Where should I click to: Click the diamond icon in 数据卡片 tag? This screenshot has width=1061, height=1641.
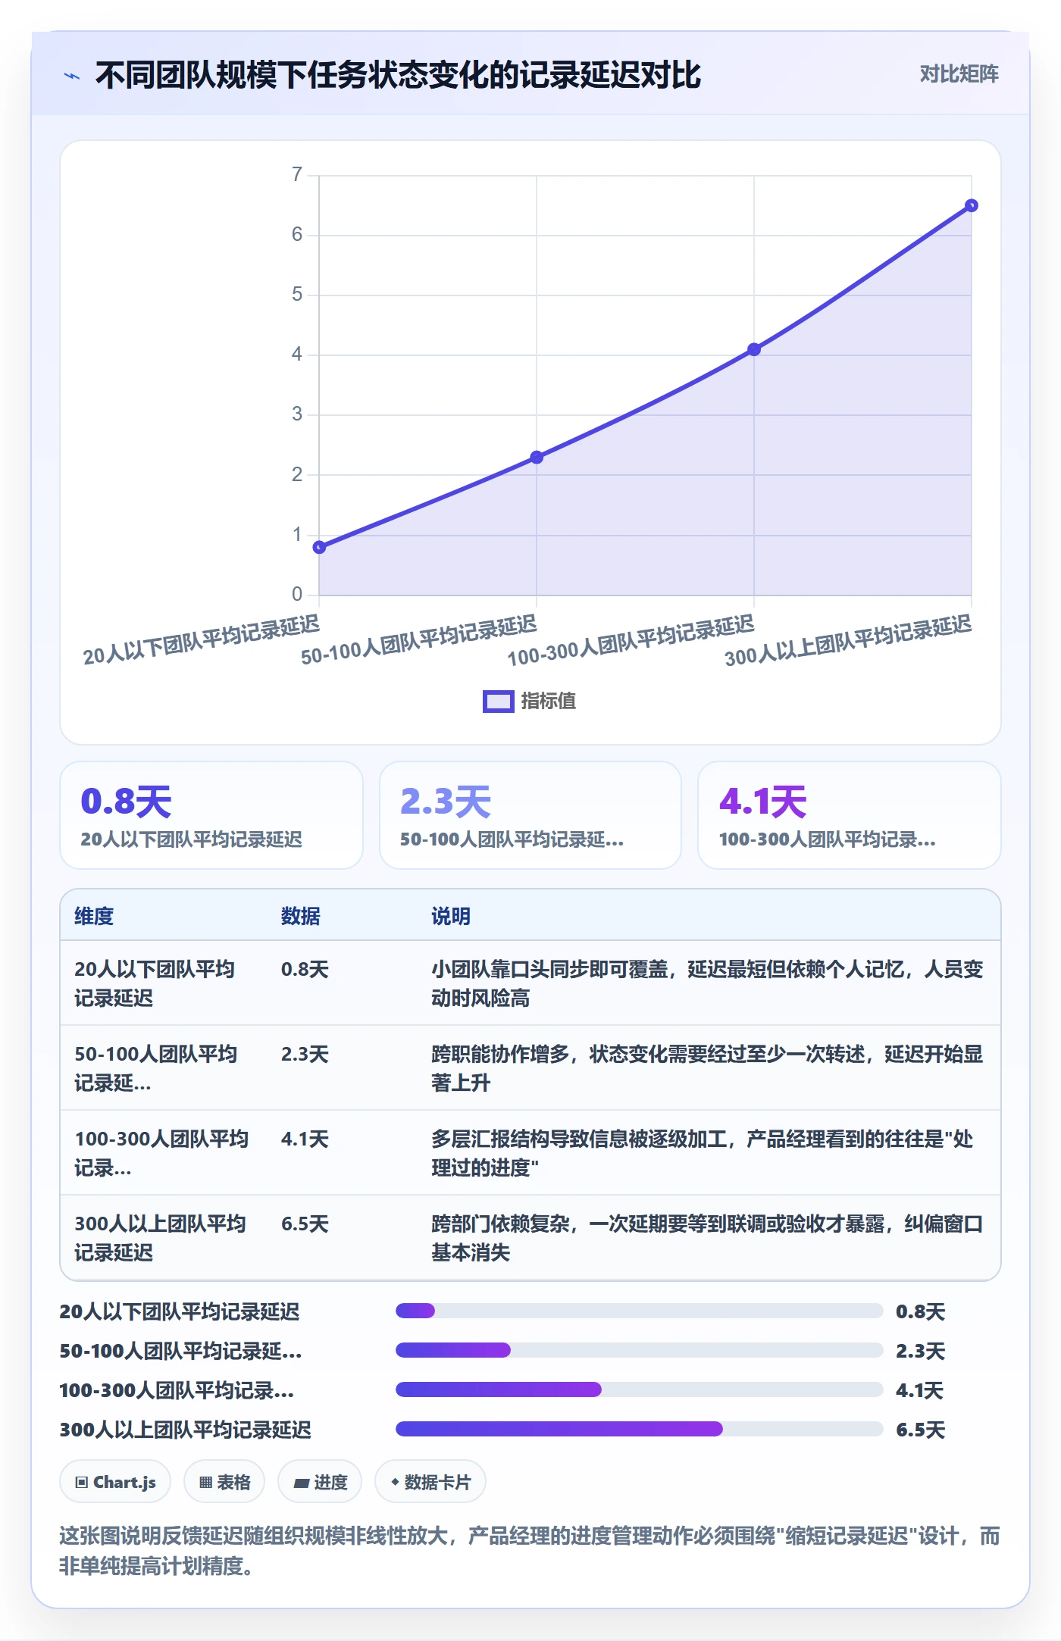pyautogui.click(x=395, y=1482)
